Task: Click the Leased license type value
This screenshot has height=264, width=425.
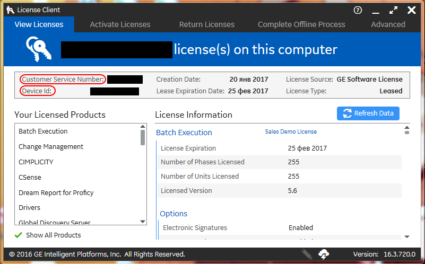Action: (391, 91)
